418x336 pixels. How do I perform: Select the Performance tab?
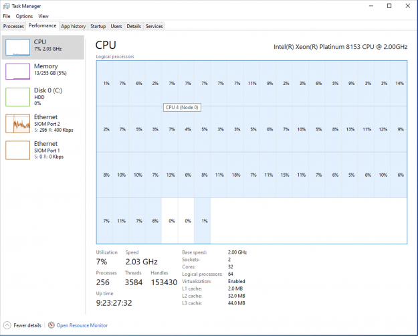point(42,25)
